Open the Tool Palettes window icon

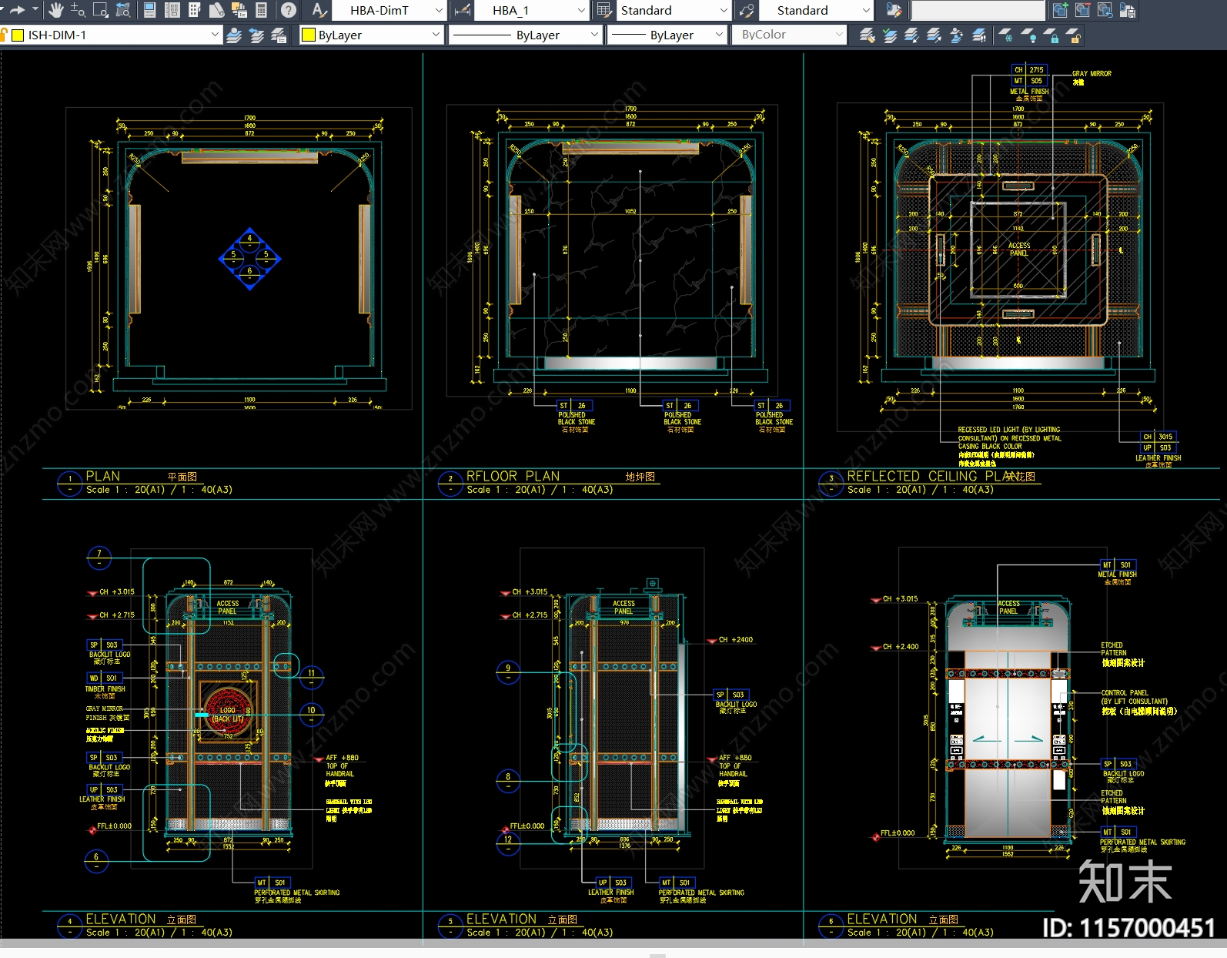click(x=195, y=10)
